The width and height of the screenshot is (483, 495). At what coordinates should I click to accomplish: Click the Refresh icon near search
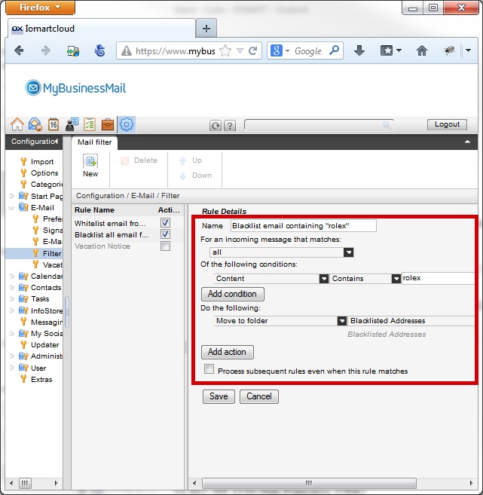(216, 126)
